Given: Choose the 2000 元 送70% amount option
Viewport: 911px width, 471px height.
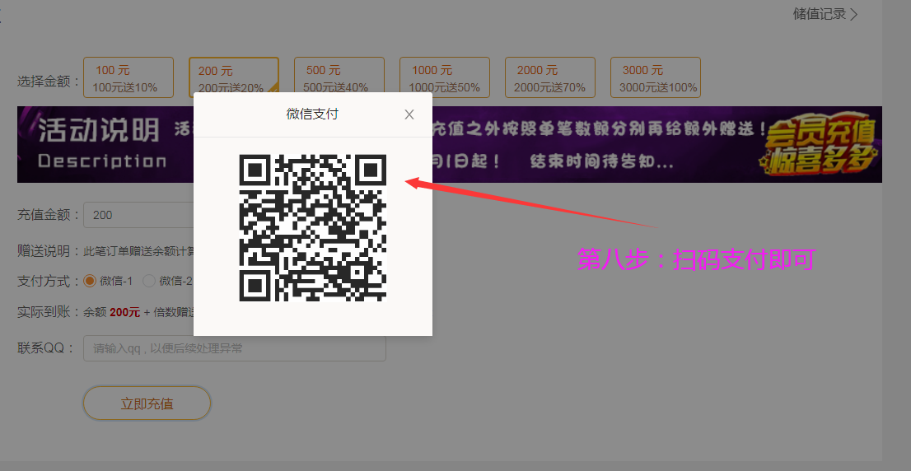Looking at the screenshot, I should coord(549,77).
